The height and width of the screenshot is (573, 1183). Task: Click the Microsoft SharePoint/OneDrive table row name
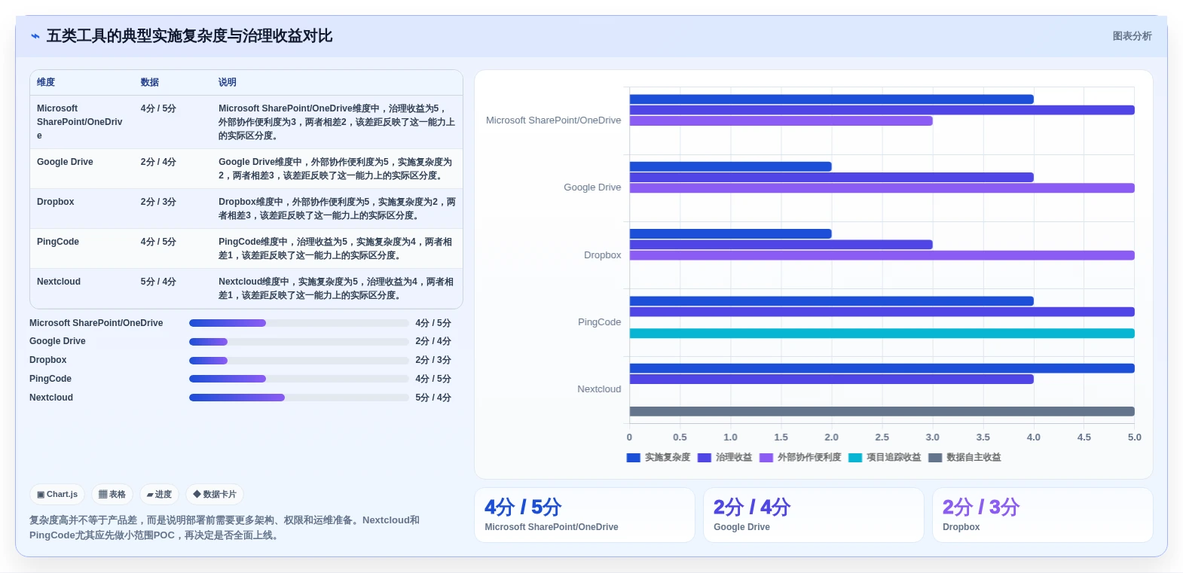point(79,122)
